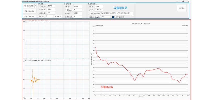Viewport: 209px width, 100px height.
Task: Click the application logo icon in the title bar
Action: (x=23, y=1)
